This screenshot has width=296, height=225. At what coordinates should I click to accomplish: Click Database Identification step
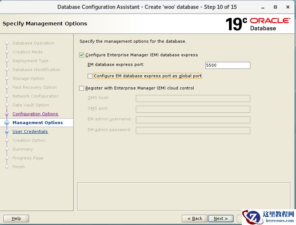pyautogui.click(x=36, y=70)
